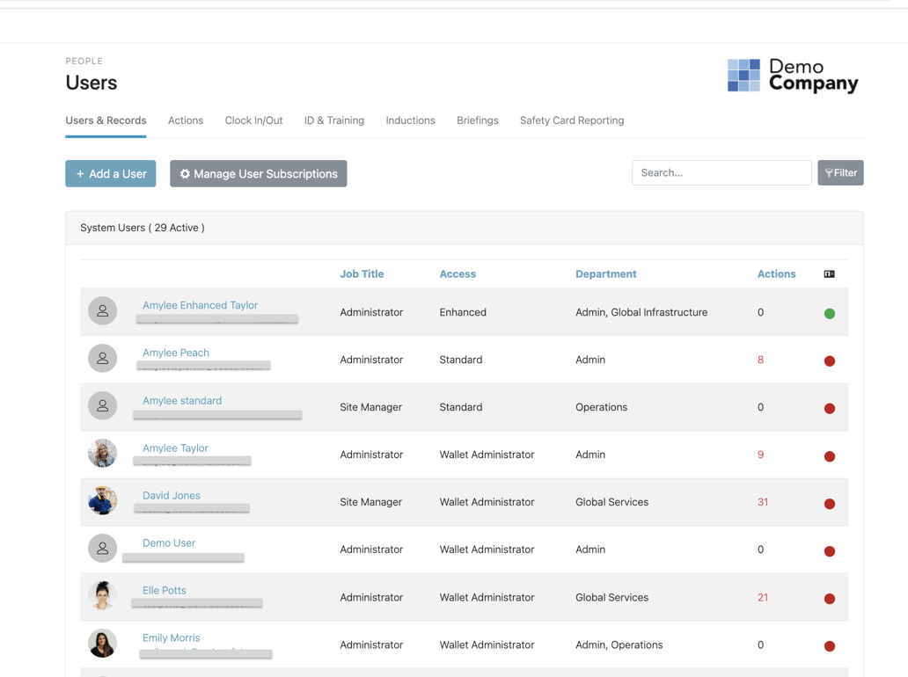Image resolution: width=908 pixels, height=677 pixels.
Task: Click Amylee standard's avatar placeholder icon
Action: [x=102, y=405]
